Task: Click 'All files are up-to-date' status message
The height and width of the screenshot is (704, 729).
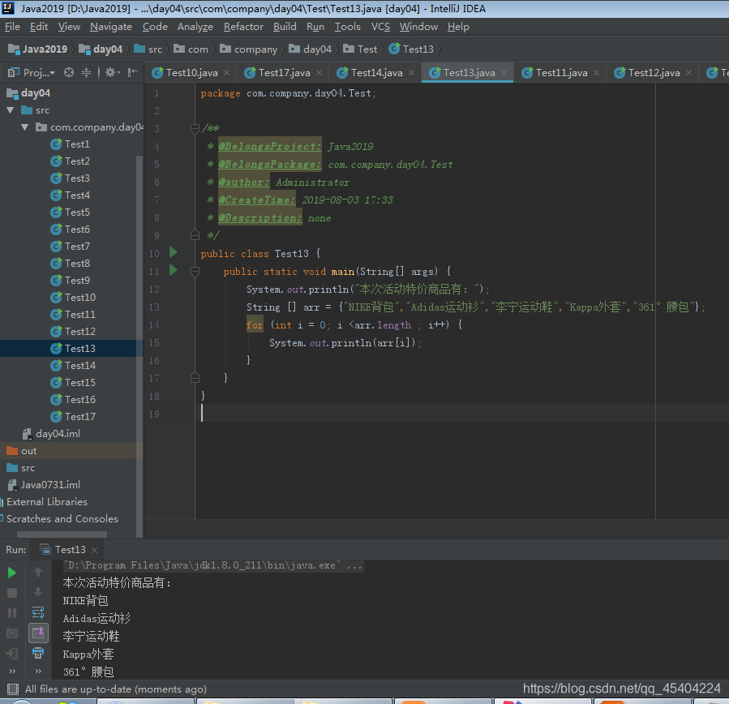Action: [116, 689]
